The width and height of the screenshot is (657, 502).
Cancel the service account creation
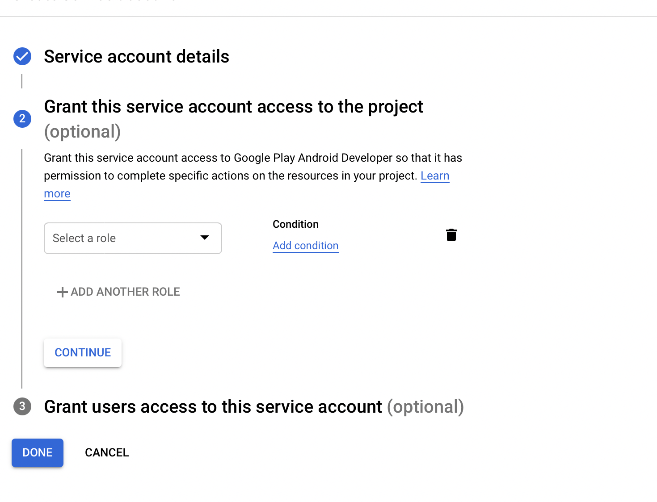pos(107,453)
